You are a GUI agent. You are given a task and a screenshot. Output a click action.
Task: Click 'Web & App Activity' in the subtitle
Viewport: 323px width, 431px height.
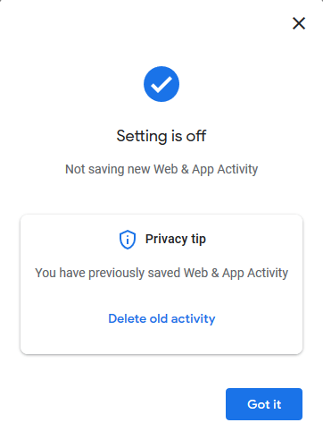[206, 169]
